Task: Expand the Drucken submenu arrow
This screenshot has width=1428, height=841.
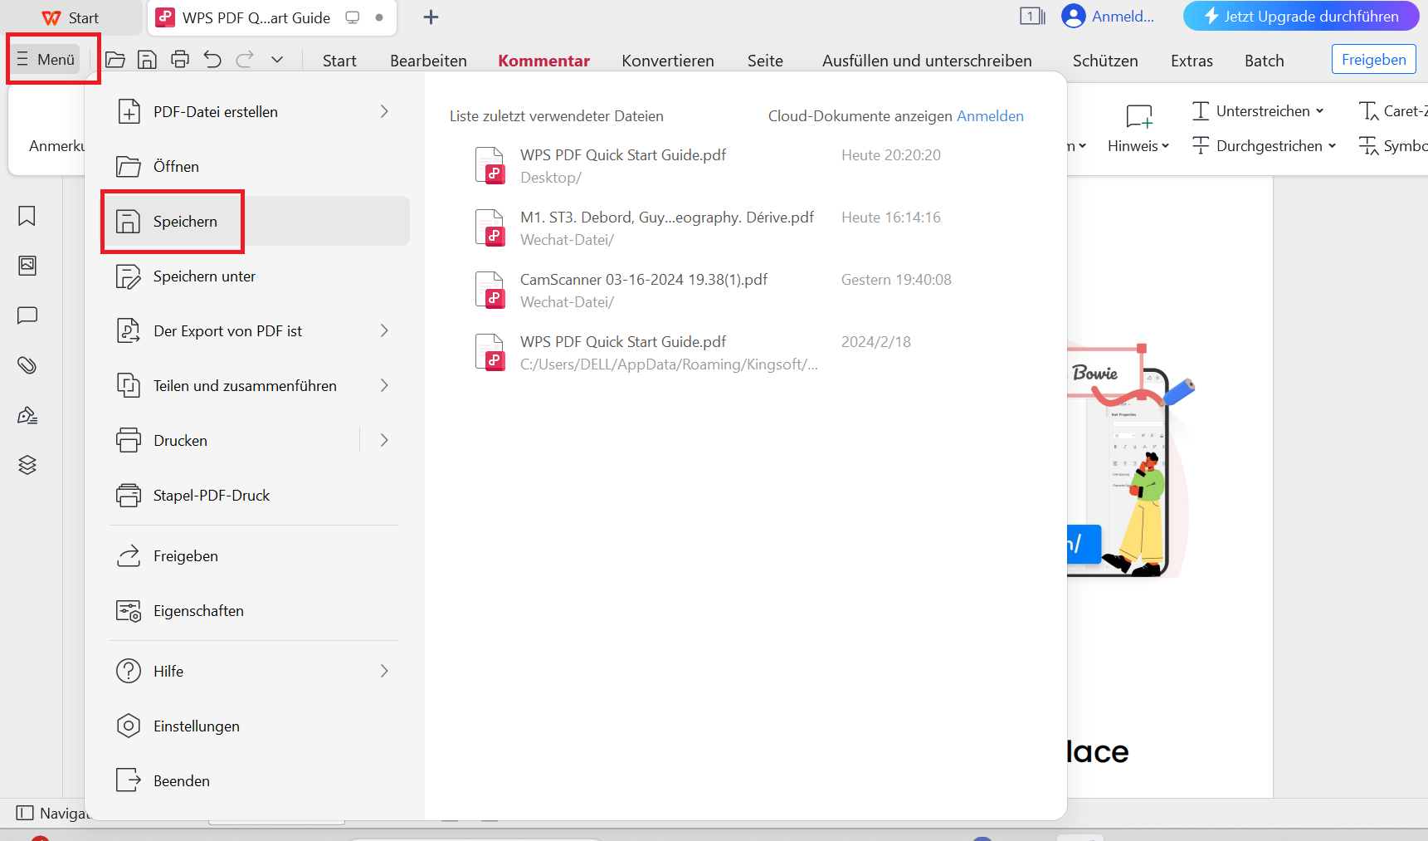Action: coord(384,440)
